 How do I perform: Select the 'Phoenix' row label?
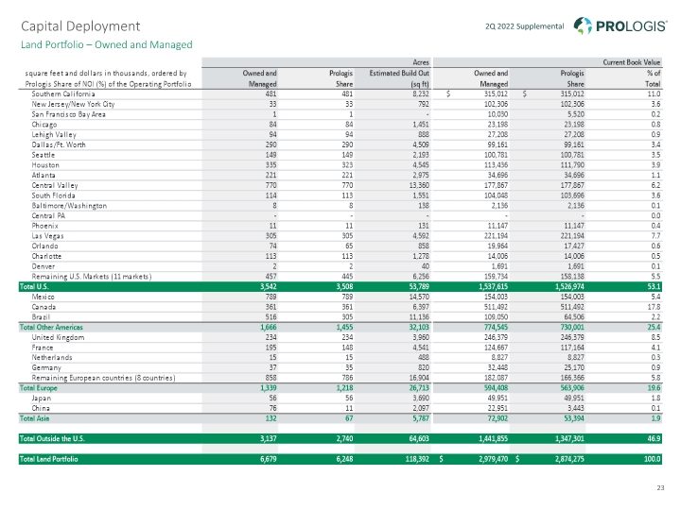click(44, 226)
